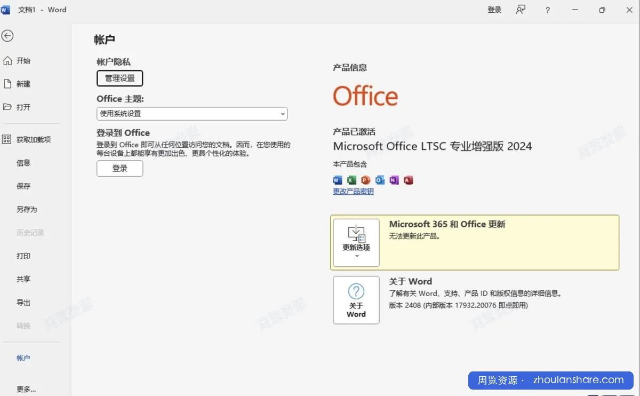Click the 本产品包含 label
The width and height of the screenshot is (640, 396).
(x=350, y=164)
